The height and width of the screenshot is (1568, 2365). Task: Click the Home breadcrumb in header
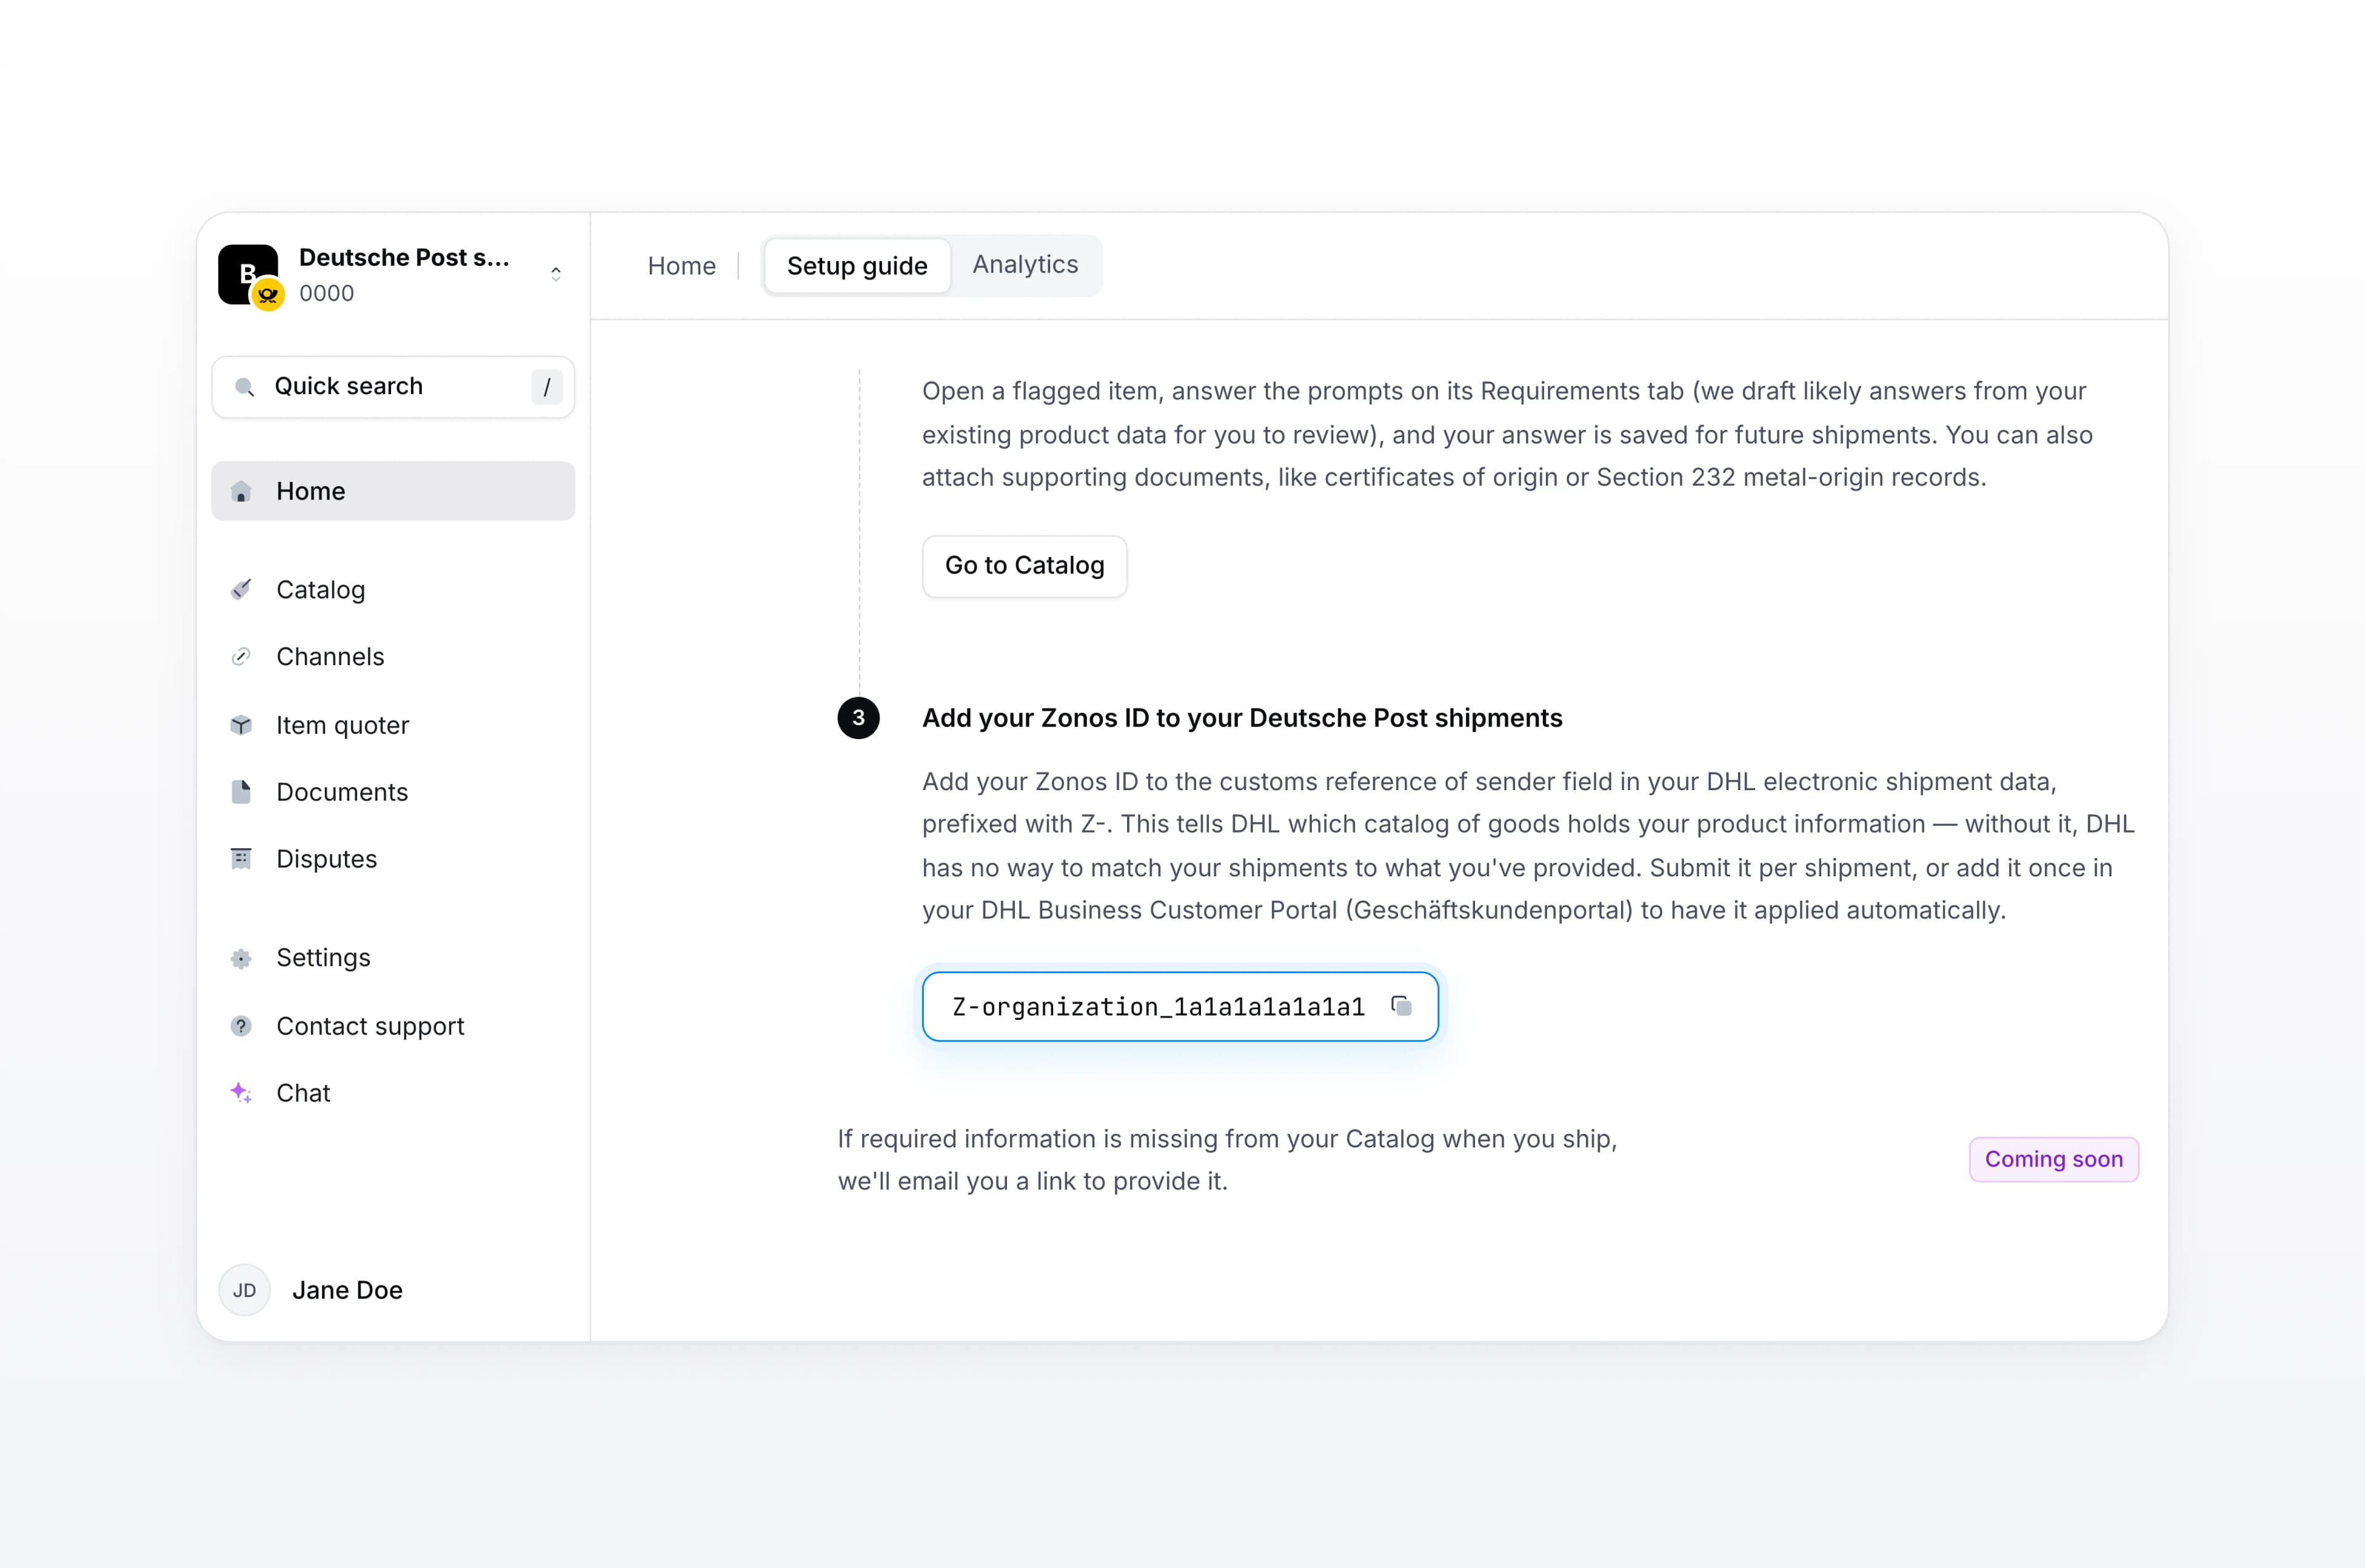tap(681, 266)
